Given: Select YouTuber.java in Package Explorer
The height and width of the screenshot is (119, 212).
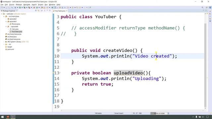Looking at the screenshot, I should [17, 32].
